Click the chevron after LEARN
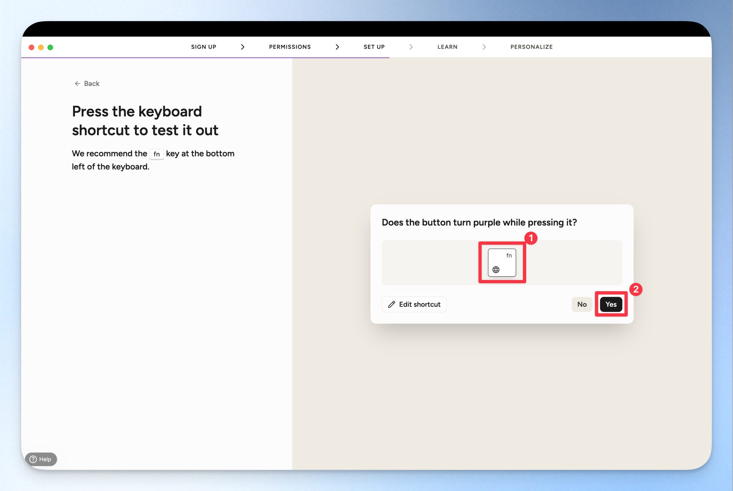The height and width of the screenshot is (491, 733). [x=484, y=47]
